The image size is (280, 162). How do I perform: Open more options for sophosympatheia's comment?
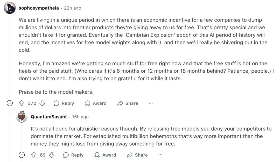coord(151,103)
